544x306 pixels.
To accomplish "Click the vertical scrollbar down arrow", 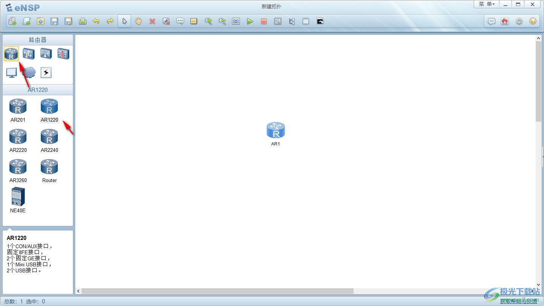I will [x=539, y=285].
